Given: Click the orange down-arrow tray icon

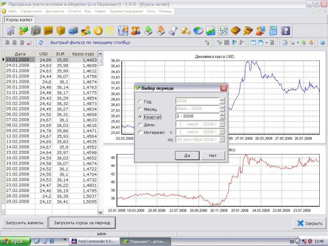Looking at the screenshot, I should [161, 31].
